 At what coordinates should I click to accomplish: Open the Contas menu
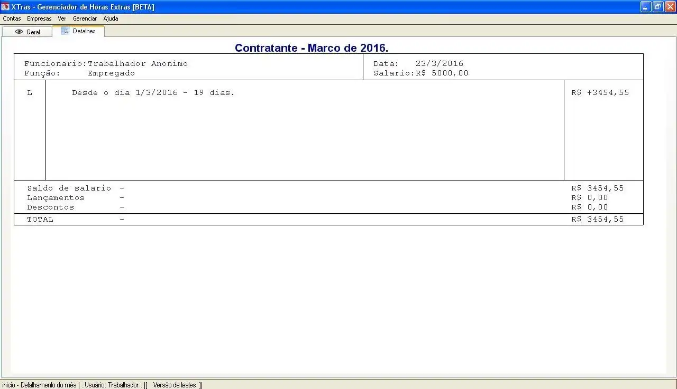pos(12,18)
